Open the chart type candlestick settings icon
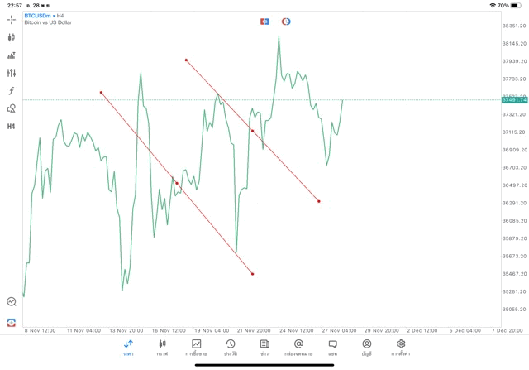Viewport: 529px width, 370px height. 11,37
